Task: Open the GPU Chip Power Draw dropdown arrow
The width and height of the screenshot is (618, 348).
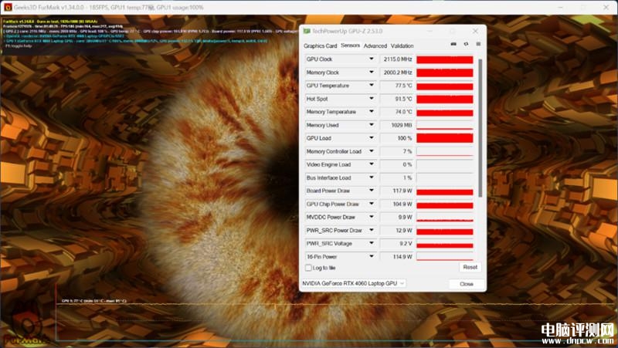Action: [x=372, y=204]
